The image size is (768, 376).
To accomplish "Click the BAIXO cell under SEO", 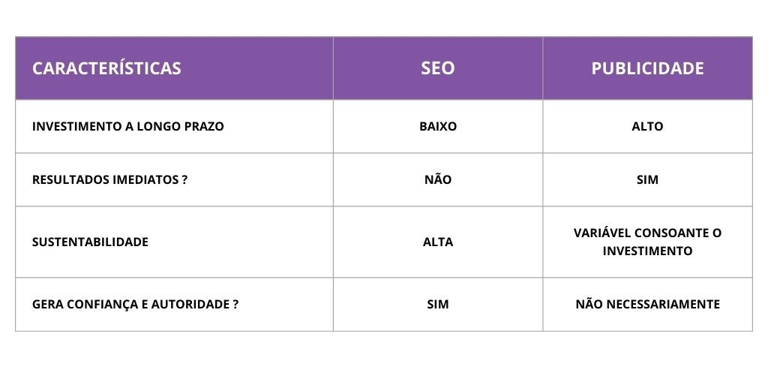I will coord(438,127).
